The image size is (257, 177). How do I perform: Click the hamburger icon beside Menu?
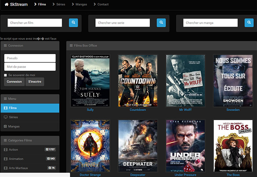point(6,98)
